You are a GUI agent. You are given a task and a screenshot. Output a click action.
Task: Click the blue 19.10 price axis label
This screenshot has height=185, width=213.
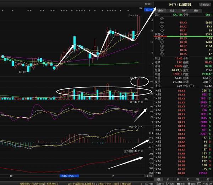click(149, 10)
